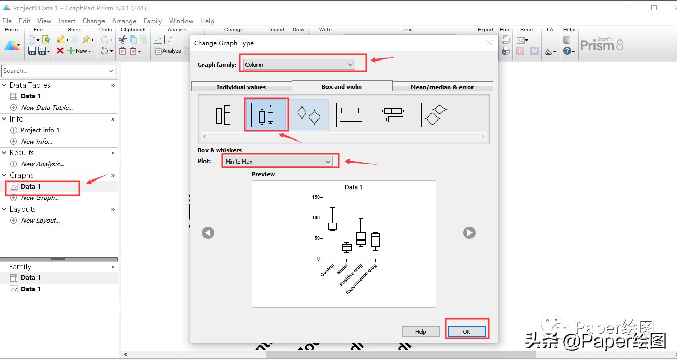Image resolution: width=677 pixels, height=360 pixels.
Task: Click the copy icon in Clipboard
Action: tap(133, 39)
